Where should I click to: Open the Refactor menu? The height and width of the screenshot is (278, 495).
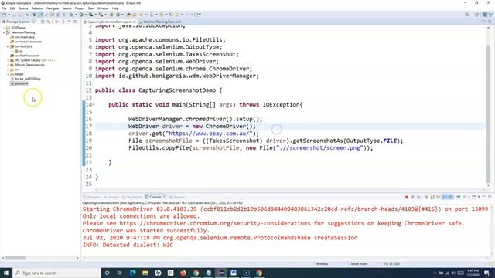37,8
